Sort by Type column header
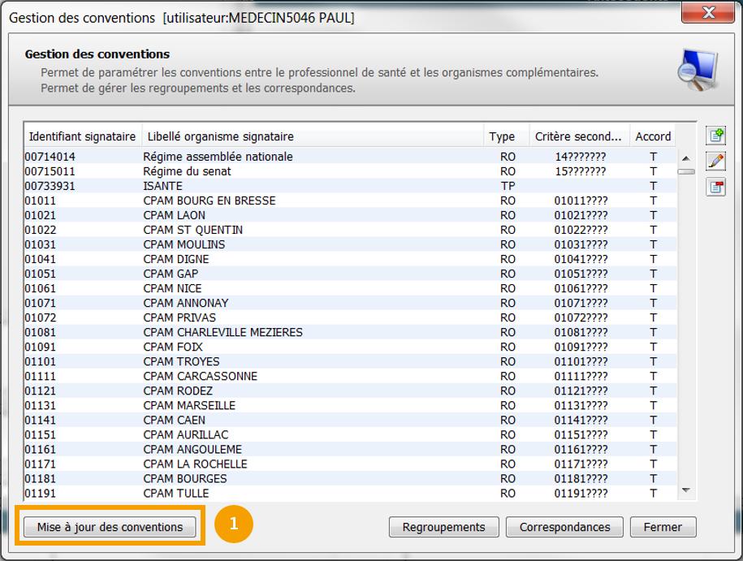This screenshot has width=743, height=561. (507, 136)
